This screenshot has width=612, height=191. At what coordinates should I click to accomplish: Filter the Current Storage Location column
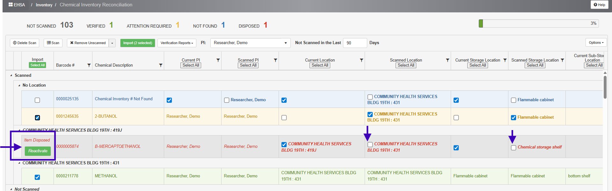point(505,60)
